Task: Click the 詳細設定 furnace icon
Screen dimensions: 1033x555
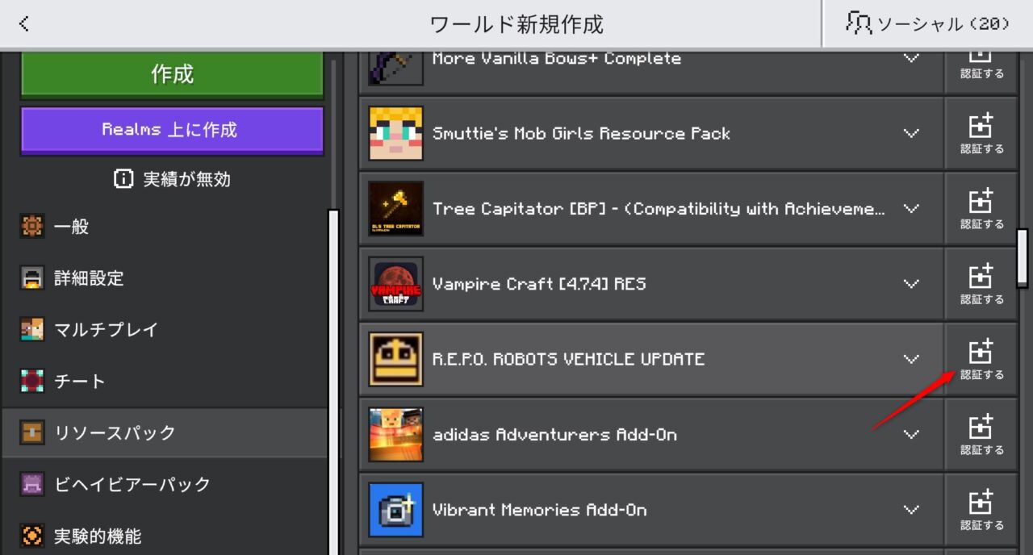Action: pyautogui.click(x=32, y=278)
